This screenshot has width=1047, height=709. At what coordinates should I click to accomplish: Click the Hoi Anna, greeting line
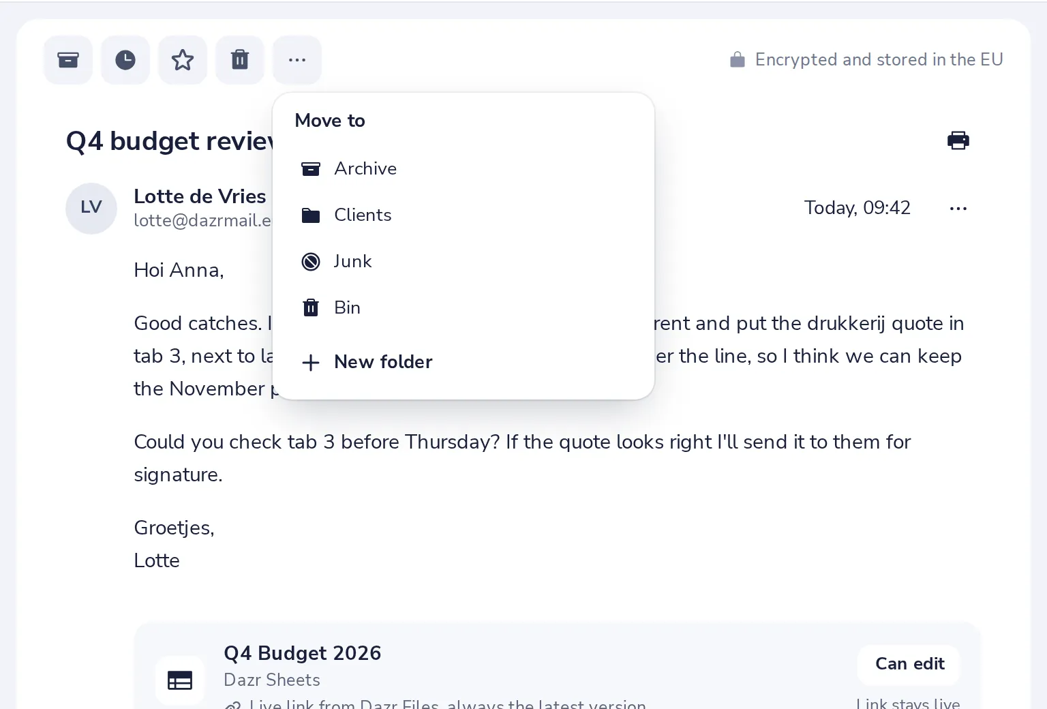pyautogui.click(x=179, y=270)
